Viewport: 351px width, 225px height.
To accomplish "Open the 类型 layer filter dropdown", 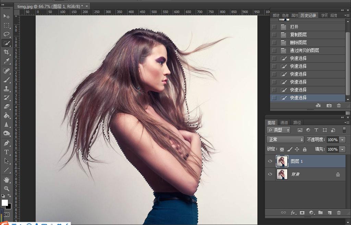I will [x=279, y=130].
